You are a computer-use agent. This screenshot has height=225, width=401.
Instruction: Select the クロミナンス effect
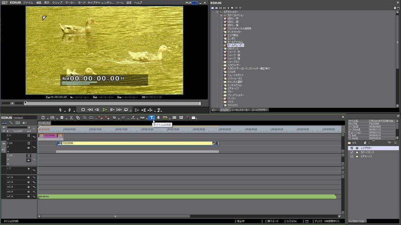(233, 48)
